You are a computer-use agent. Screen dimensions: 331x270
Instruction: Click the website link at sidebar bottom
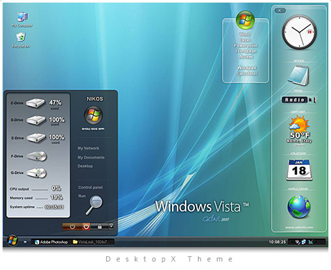(299, 228)
